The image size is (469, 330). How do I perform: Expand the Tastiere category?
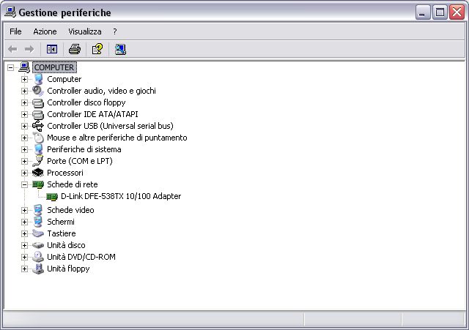pyautogui.click(x=24, y=233)
